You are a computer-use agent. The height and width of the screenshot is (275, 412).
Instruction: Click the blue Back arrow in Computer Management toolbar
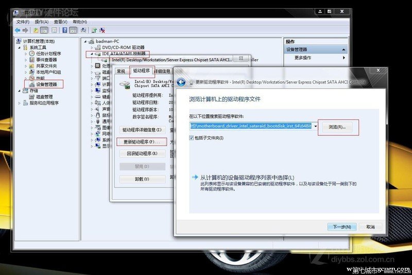pyautogui.click(x=18, y=30)
